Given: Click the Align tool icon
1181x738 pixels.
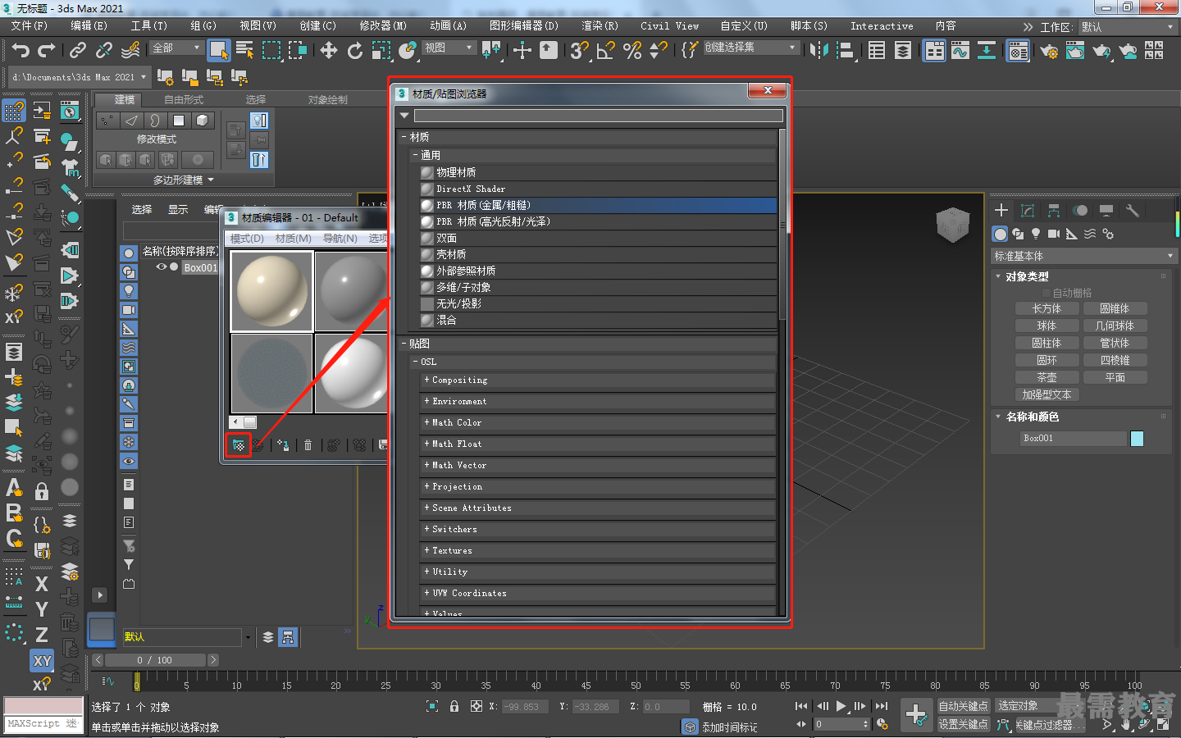Looking at the screenshot, I should (845, 51).
